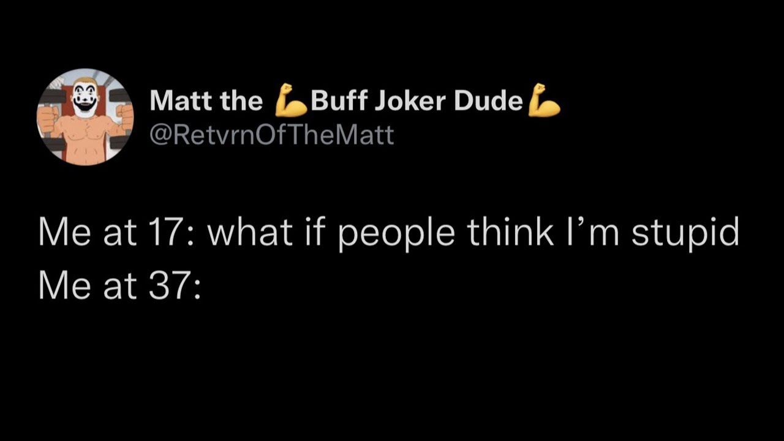Open the profile picture avatar
Viewport: 784px width, 441px height.
pos(85,117)
